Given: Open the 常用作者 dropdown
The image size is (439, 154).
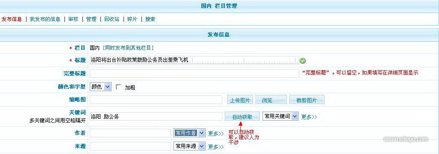Looking at the screenshot, I should (x=189, y=133).
